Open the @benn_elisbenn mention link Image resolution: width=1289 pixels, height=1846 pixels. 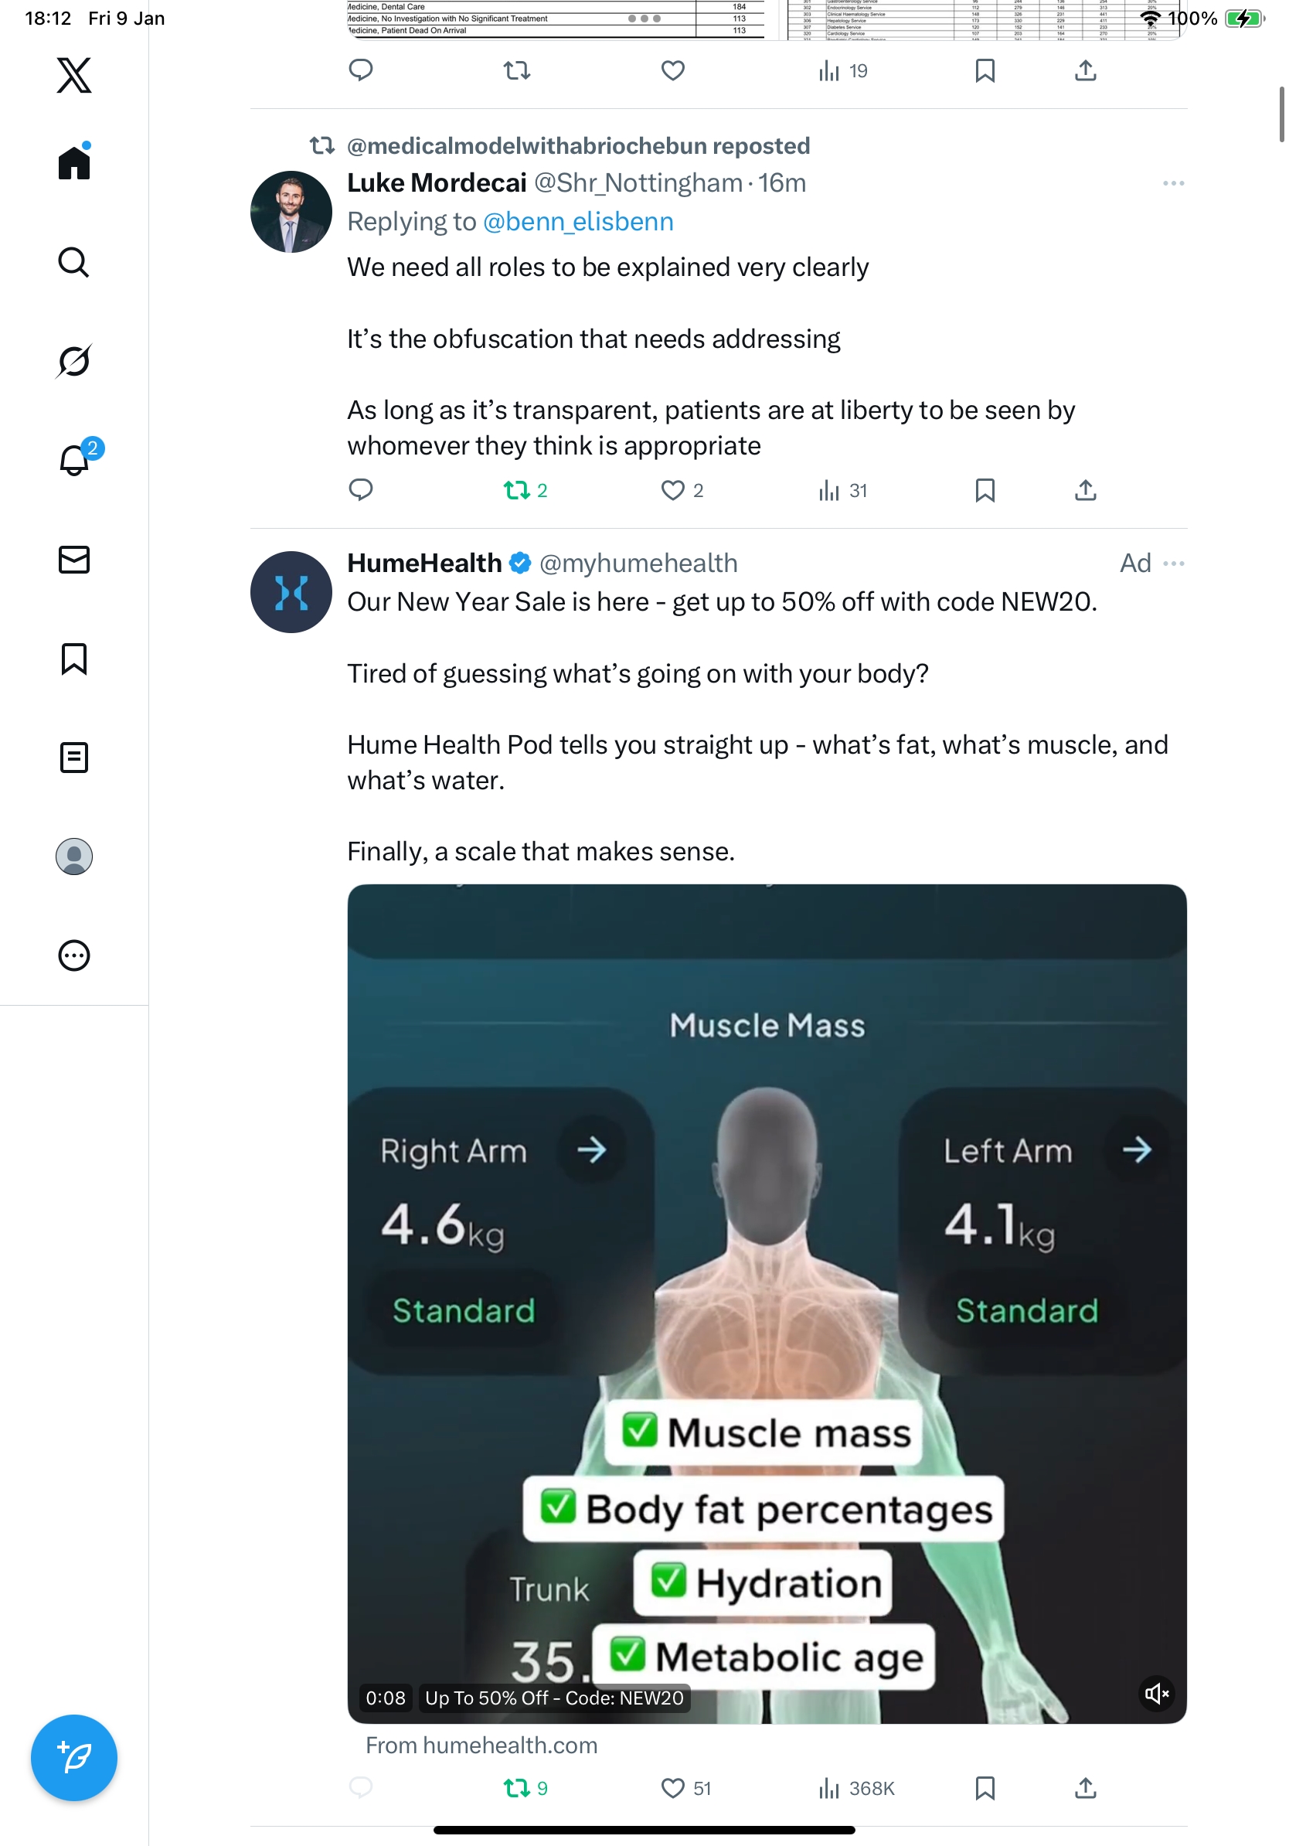coord(578,221)
